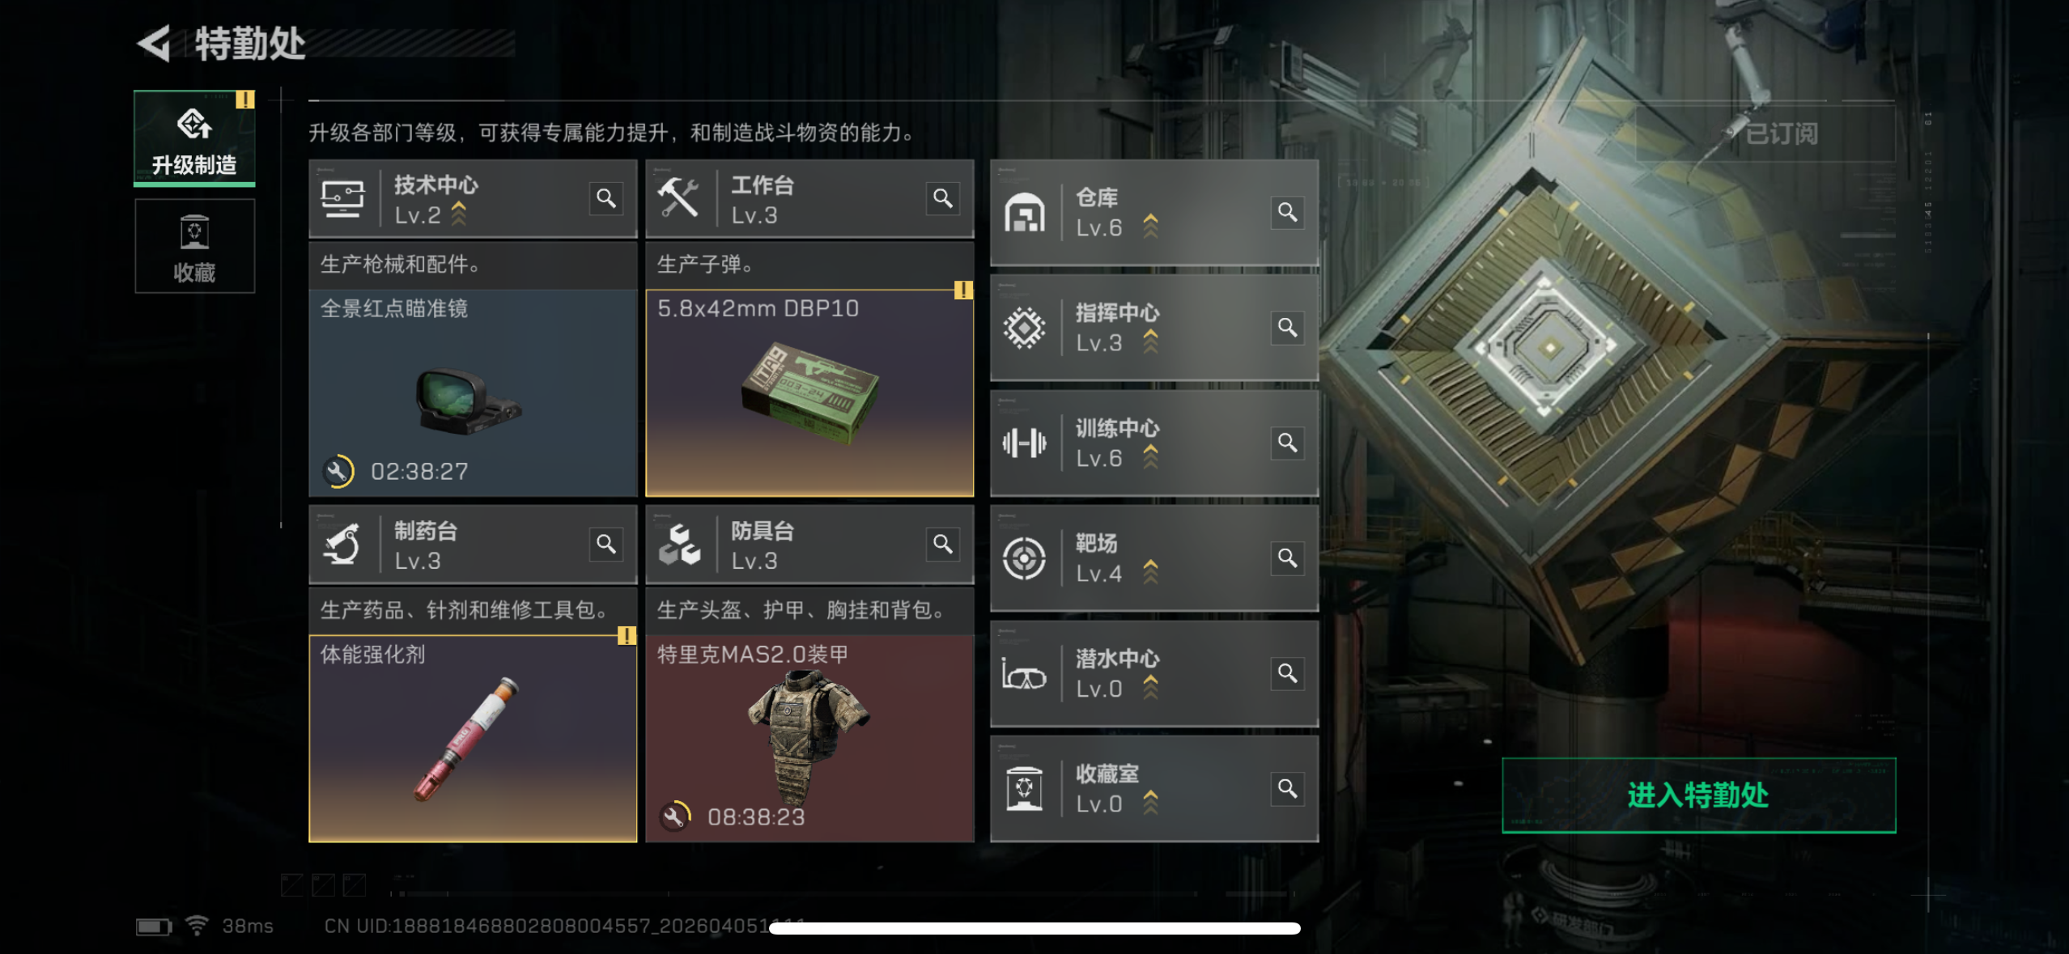Click the magnifier icon on 指挥中心

(x=1288, y=328)
